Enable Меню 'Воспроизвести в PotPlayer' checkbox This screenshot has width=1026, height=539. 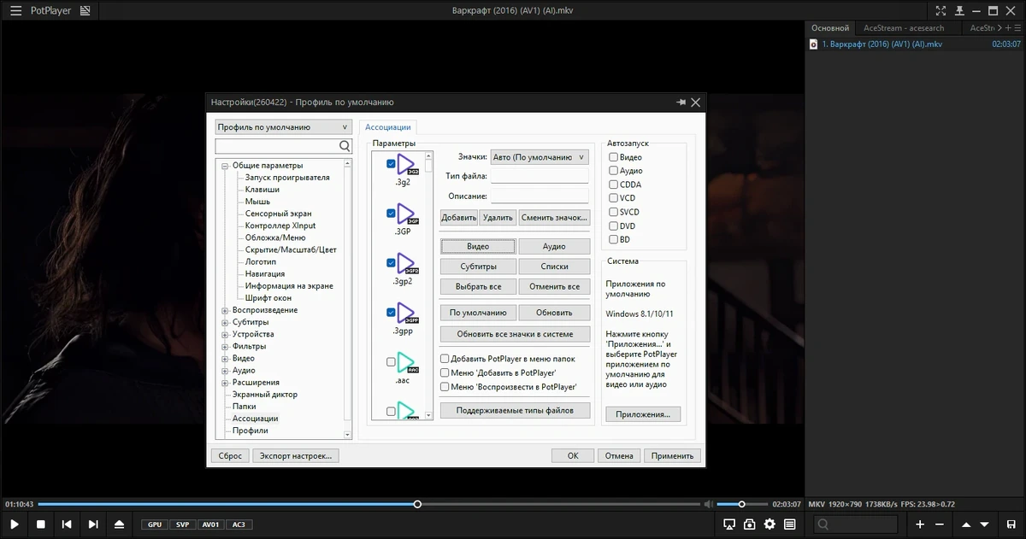pyautogui.click(x=444, y=386)
